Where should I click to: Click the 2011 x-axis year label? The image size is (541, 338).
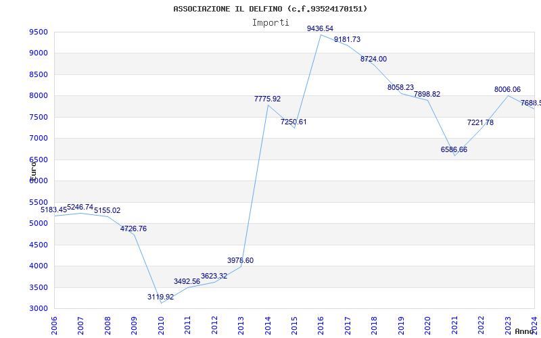tap(188, 326)
